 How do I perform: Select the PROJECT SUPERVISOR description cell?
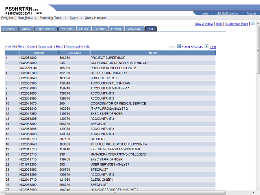tap(153, 58)
